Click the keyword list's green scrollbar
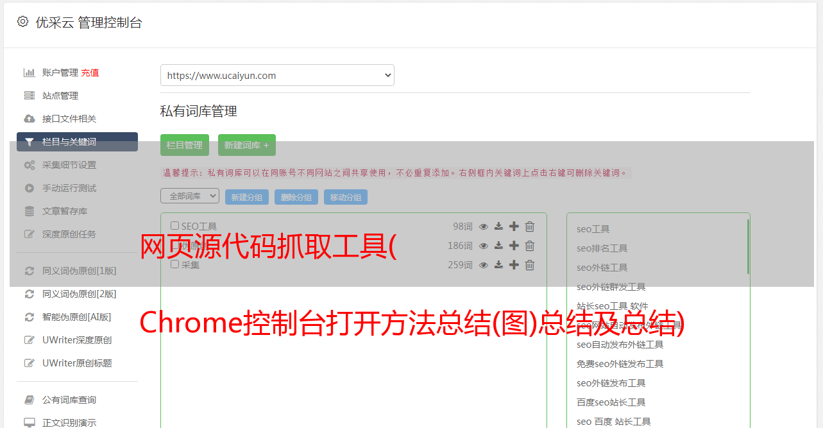823x428 pixels. coord(748,246)
